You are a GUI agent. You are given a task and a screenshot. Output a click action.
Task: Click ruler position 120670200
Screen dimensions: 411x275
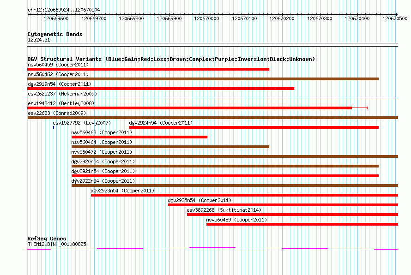[282, 18]
